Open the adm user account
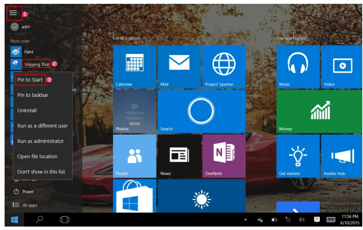This screenshot has width=363, height=230. click(x=20, y=27)
